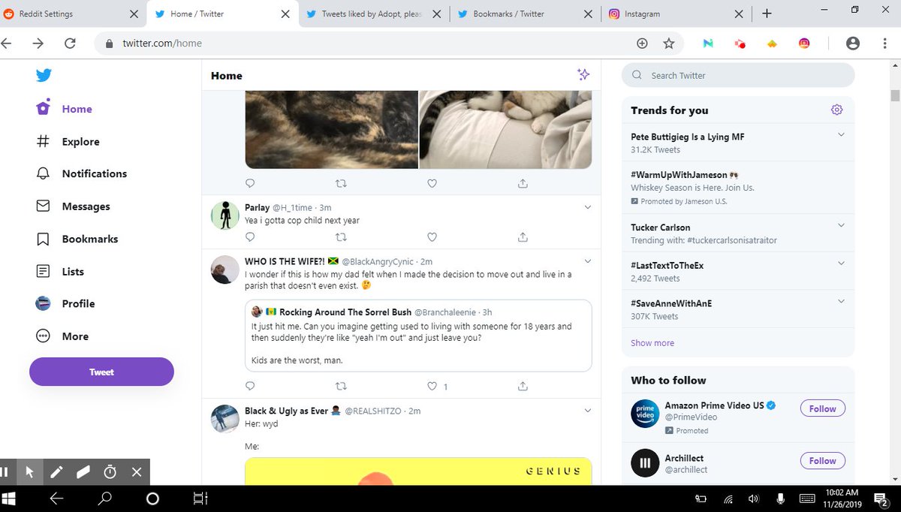Follow the Archillect account
Image resolution: width=901 pixels, height=512 pixels.
click(x=822, y=460)
